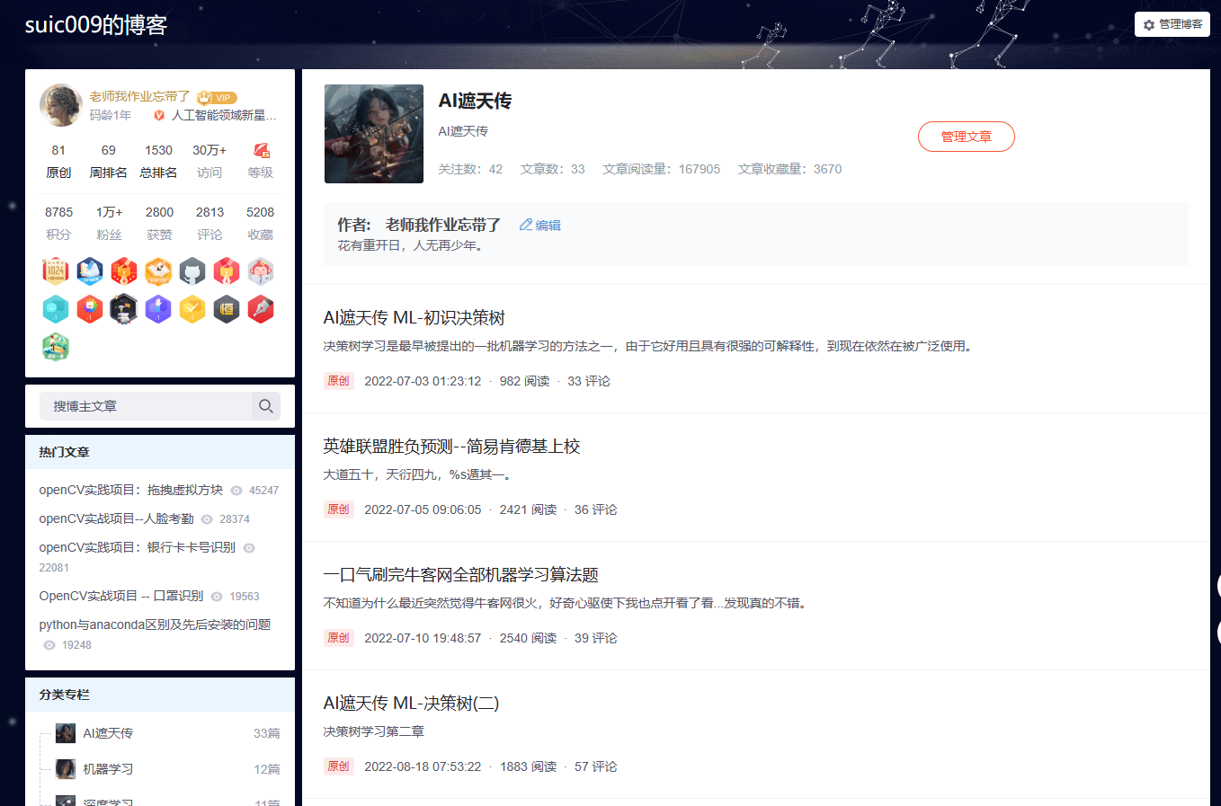The width and height of the screenshot is (1221, 806).
Task: Click the 文章阅读量：167905 stat
Action: (x=662, y=169)
